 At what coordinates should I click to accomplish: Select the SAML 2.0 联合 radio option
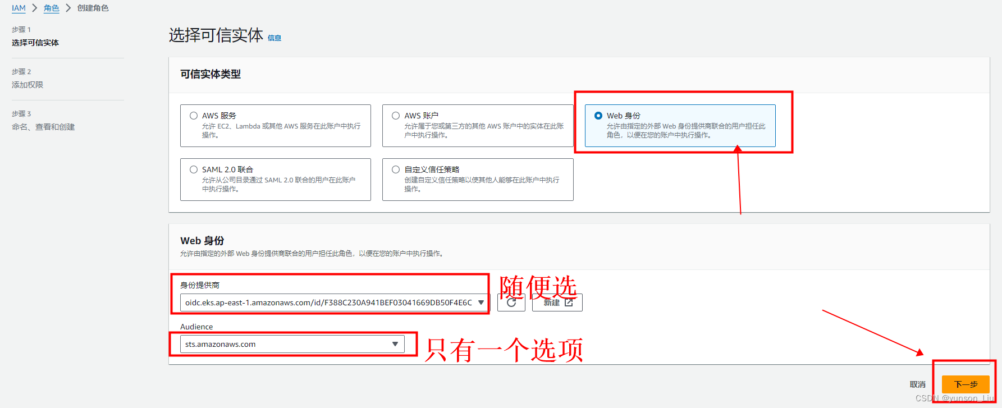click(x=194, y=169)
